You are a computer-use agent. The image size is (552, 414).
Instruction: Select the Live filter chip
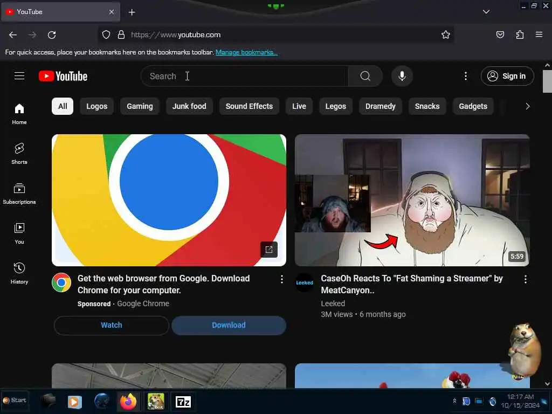coord(299,106)
